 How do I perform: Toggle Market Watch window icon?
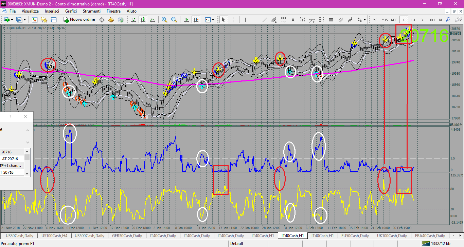tap(34, 20)
